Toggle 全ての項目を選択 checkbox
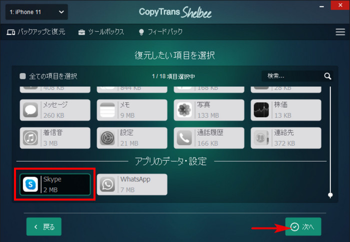Viewport: 350px width, 242px height. tap(23, 76)
